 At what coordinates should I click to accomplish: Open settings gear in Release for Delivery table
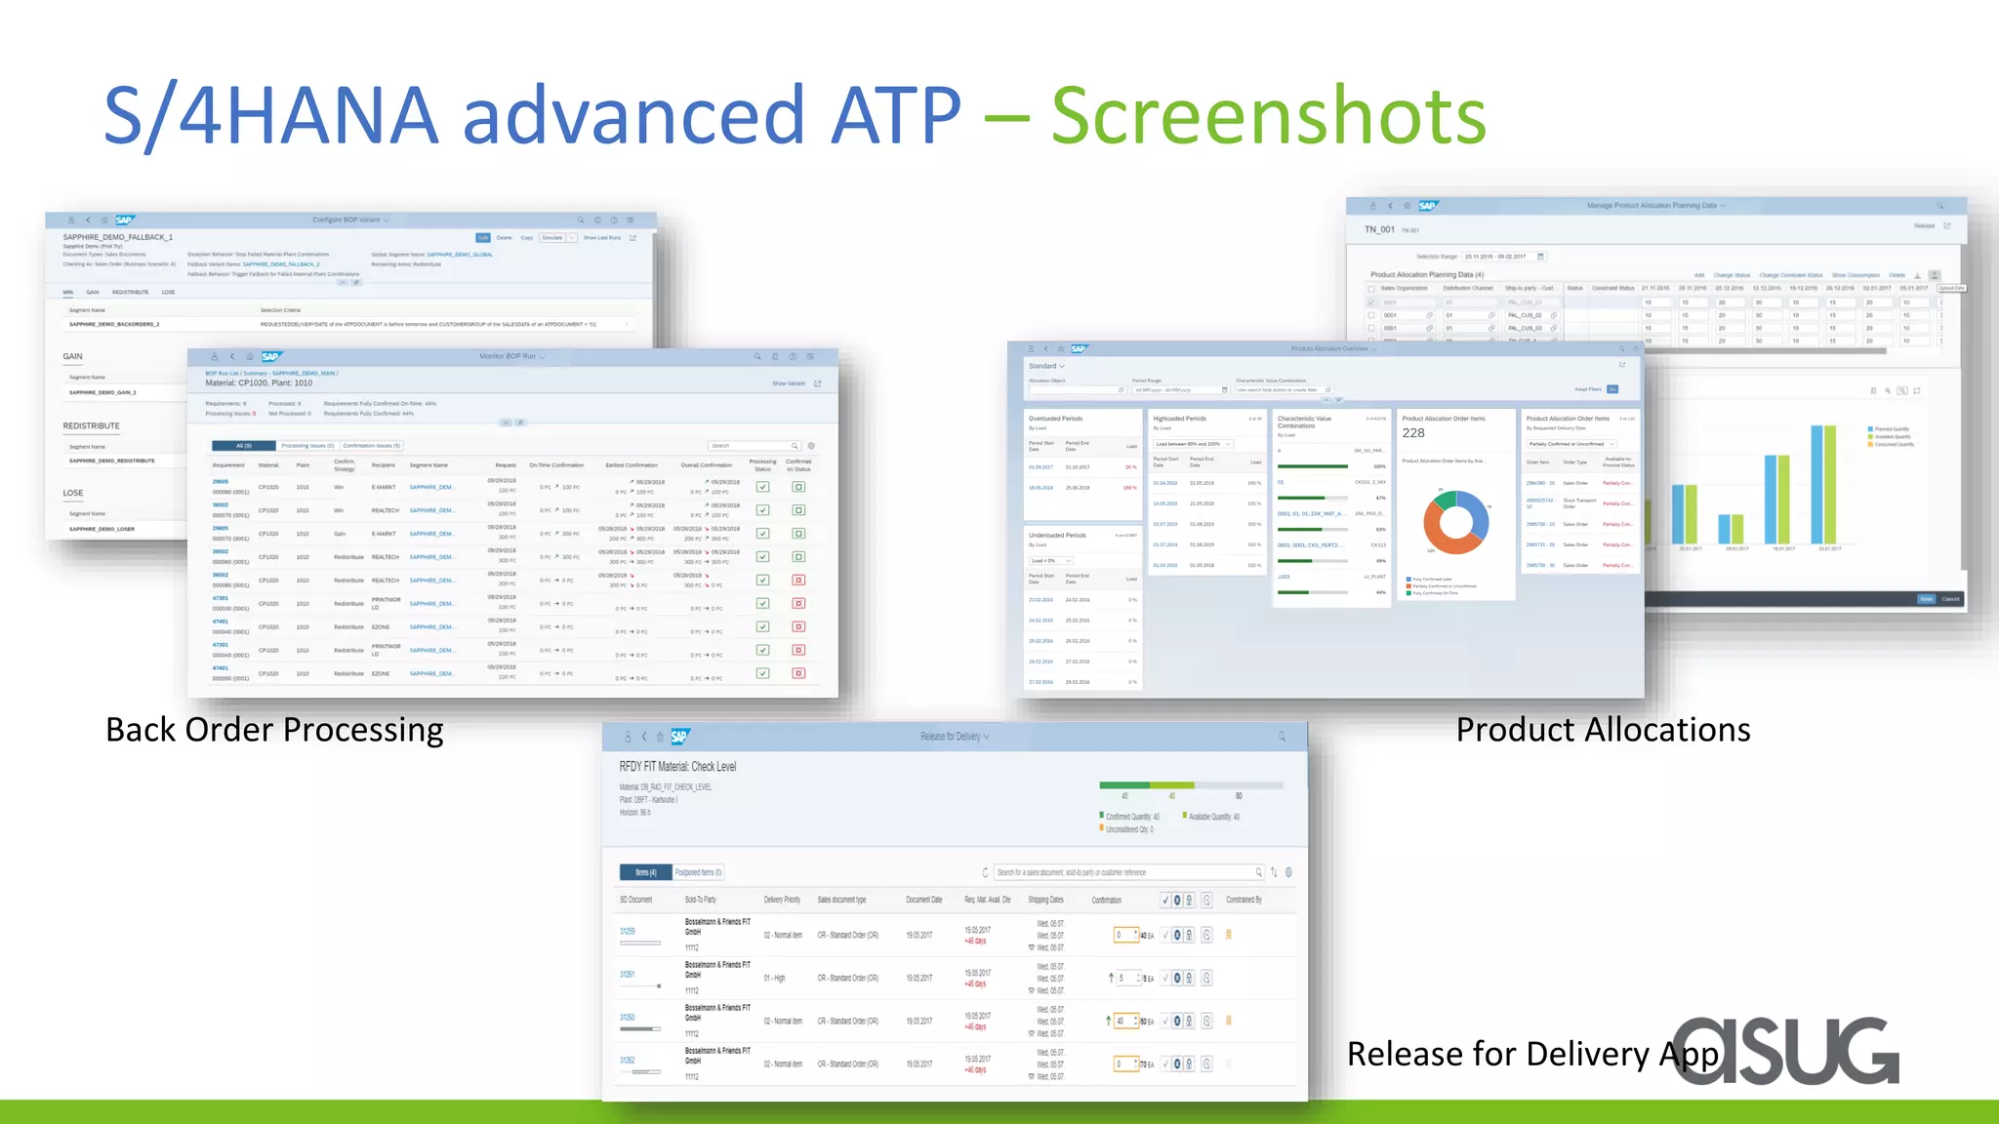click(1288, 872)
